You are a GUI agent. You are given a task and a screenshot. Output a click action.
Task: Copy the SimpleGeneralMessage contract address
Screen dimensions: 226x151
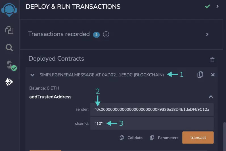pos(200,75)
